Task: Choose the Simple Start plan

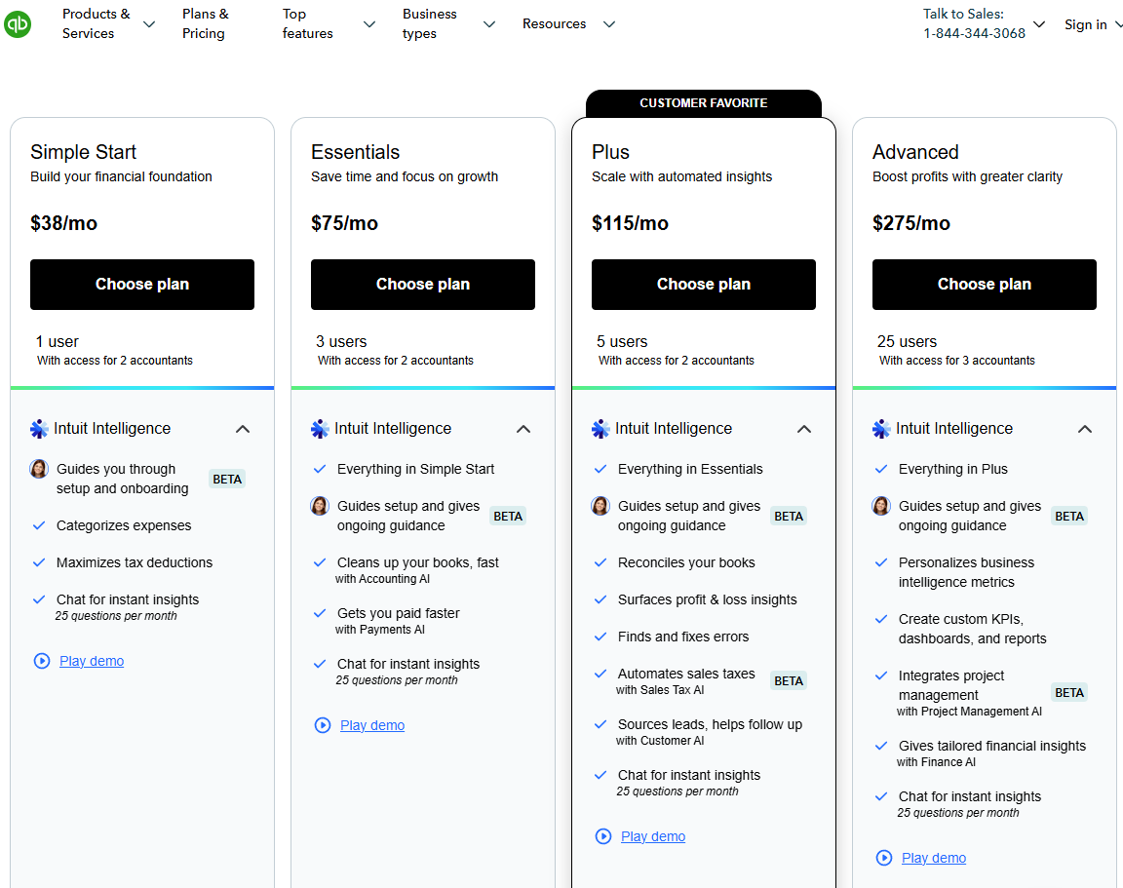Action: point(141,285)
